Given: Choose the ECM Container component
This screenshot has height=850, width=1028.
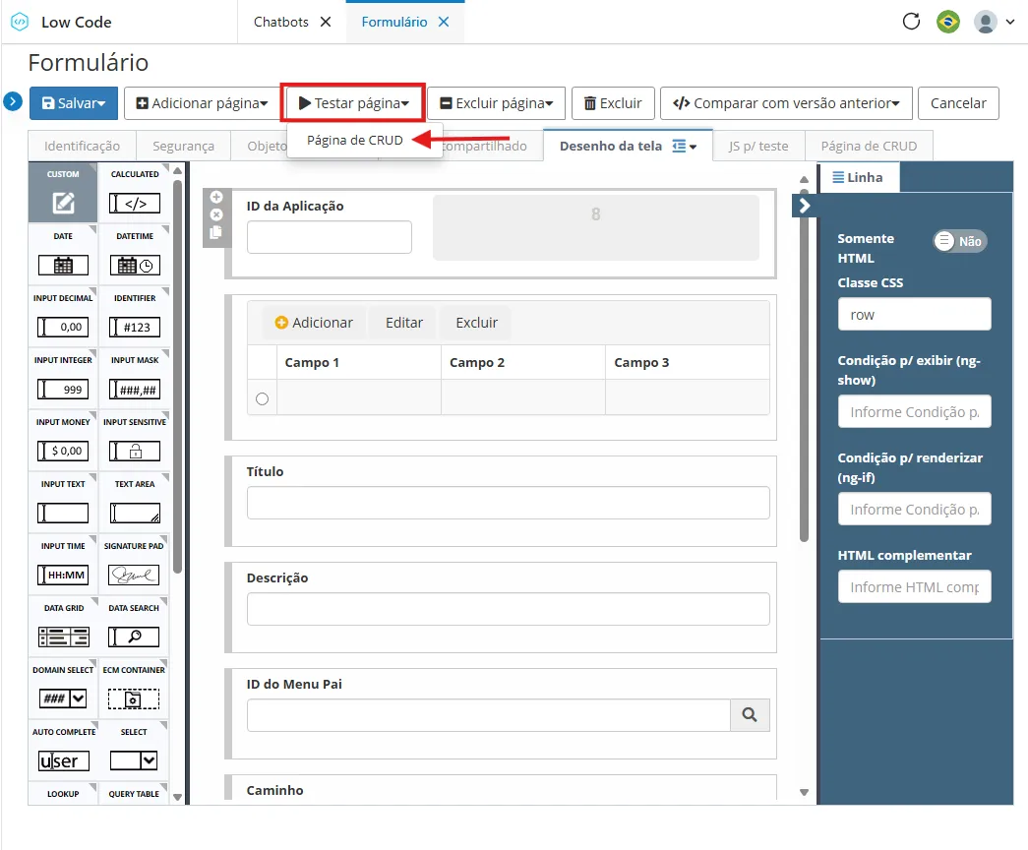Looking at the screenshot, I should coord(135,690).
